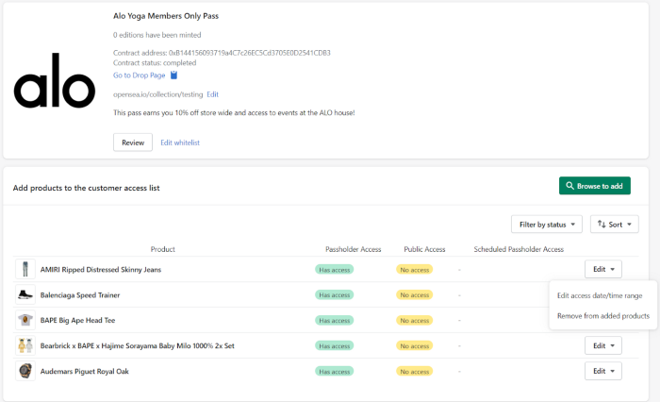Image resolution: width=660 pixels, height=402 pixels.
Task: Click No access badge for Audemars Piguet
Action: tap(415, 372)
